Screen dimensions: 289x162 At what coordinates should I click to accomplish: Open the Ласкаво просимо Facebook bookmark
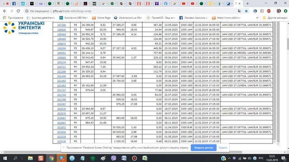[194, 18]
